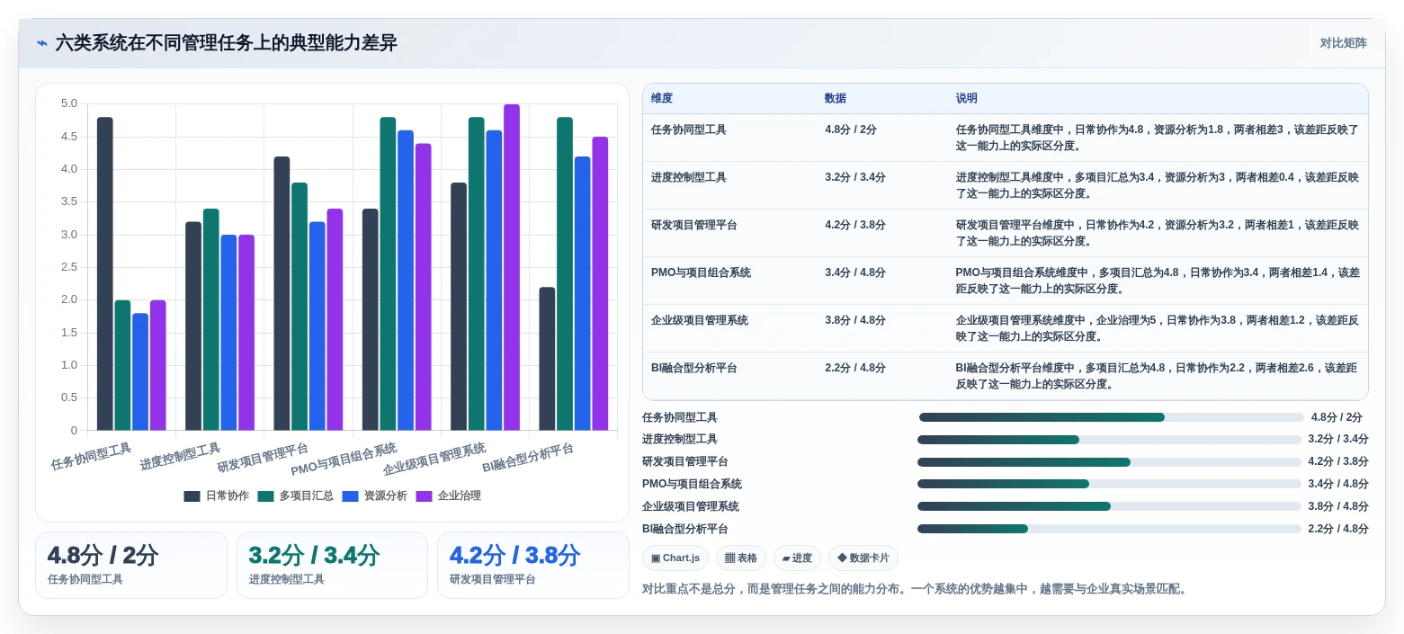
Task: Click the description for 进度控制型工具 row
Action: [1157, 185]
